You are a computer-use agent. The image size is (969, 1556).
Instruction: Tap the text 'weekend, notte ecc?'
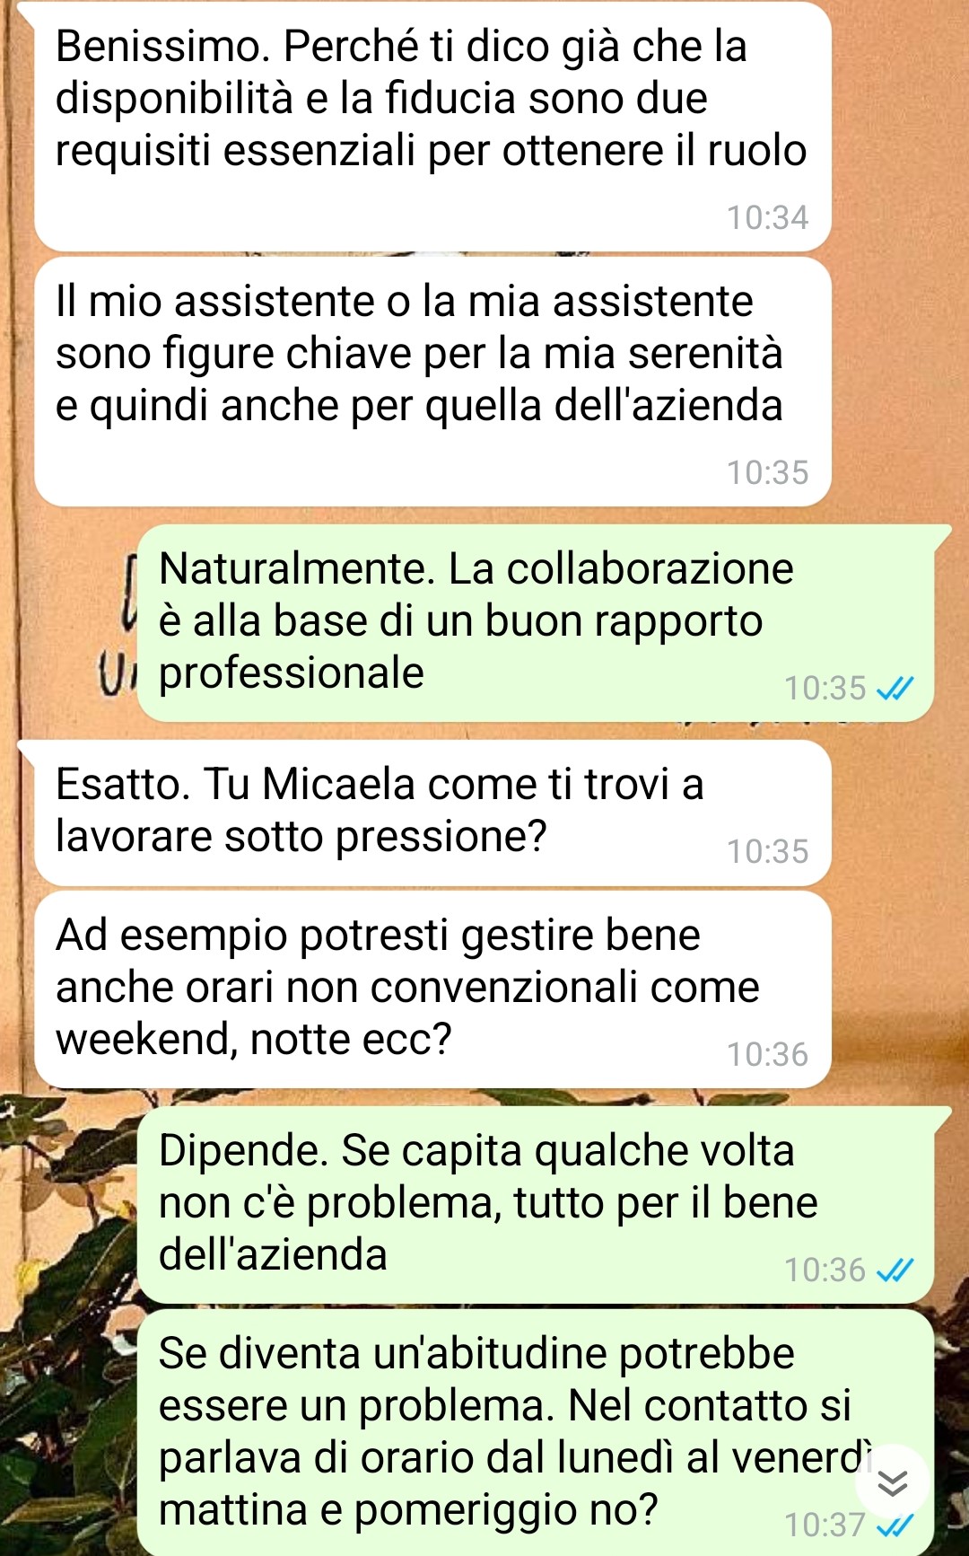253,1040
